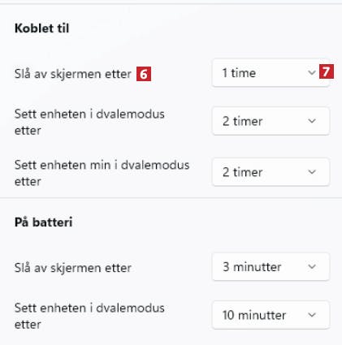Viewport: 342px width, 345px height.
Task: Click the 'Koblet til' section heading
Action: click(42, 28)
